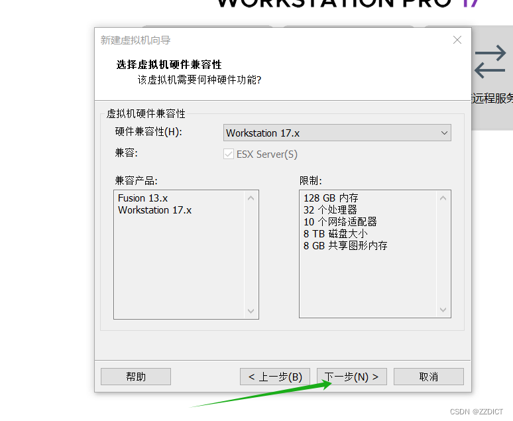Select Workstation 17.x in 兼容产品 list
513x421 pixels.
(x=154, y=210)
